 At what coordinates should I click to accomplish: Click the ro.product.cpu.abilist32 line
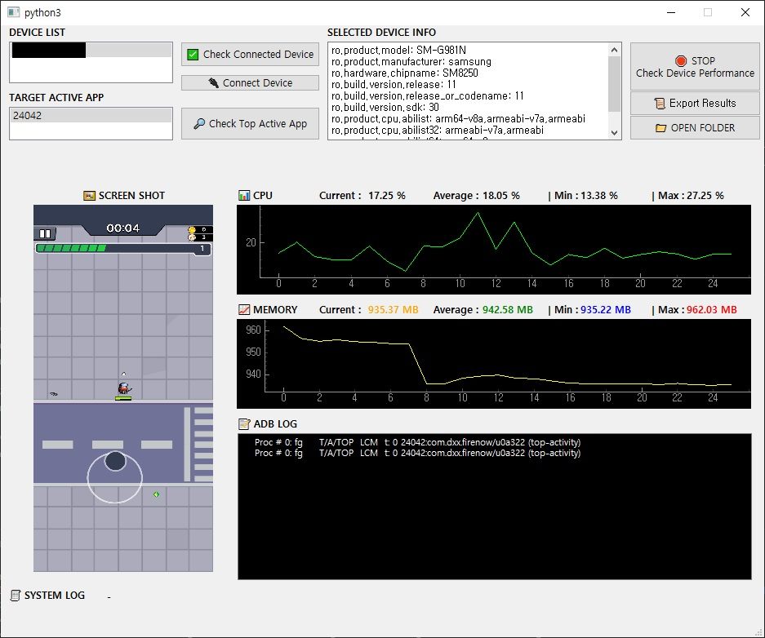tap(438, 131)
